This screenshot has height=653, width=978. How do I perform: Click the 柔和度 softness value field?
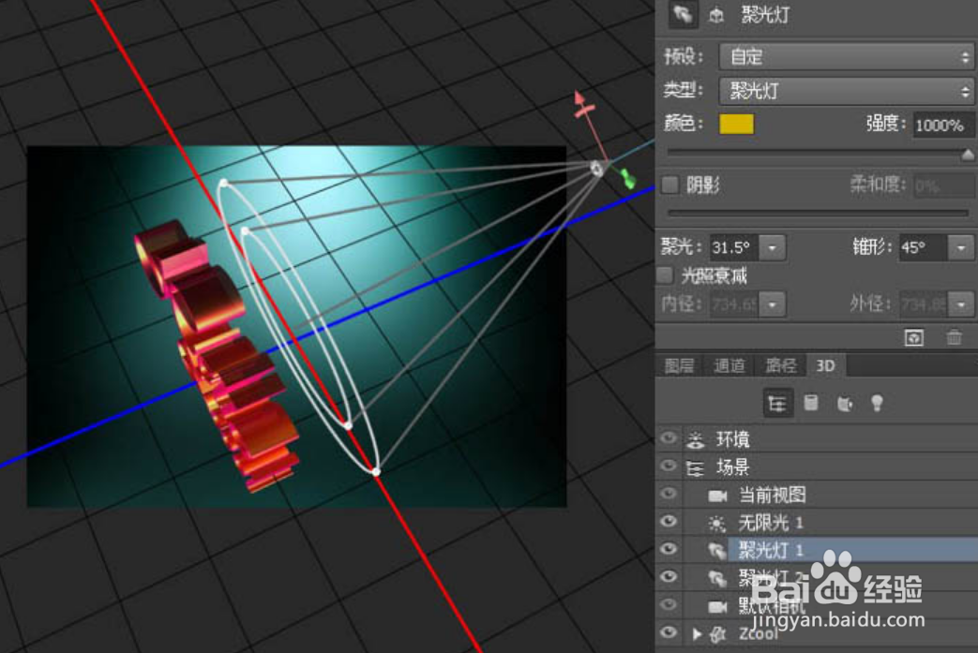[x=942, y=186]
